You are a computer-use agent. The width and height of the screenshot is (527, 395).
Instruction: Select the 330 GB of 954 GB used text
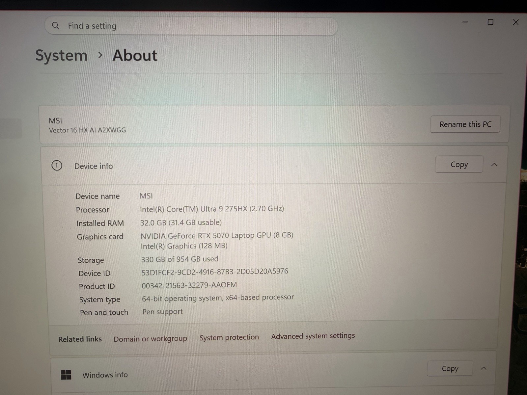coord(180,259)
